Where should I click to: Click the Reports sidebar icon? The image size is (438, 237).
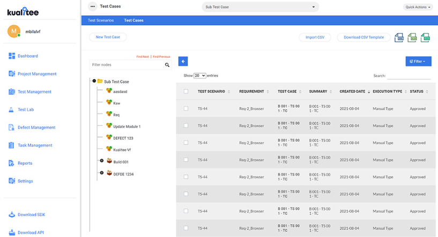click(x=11, y=163)
